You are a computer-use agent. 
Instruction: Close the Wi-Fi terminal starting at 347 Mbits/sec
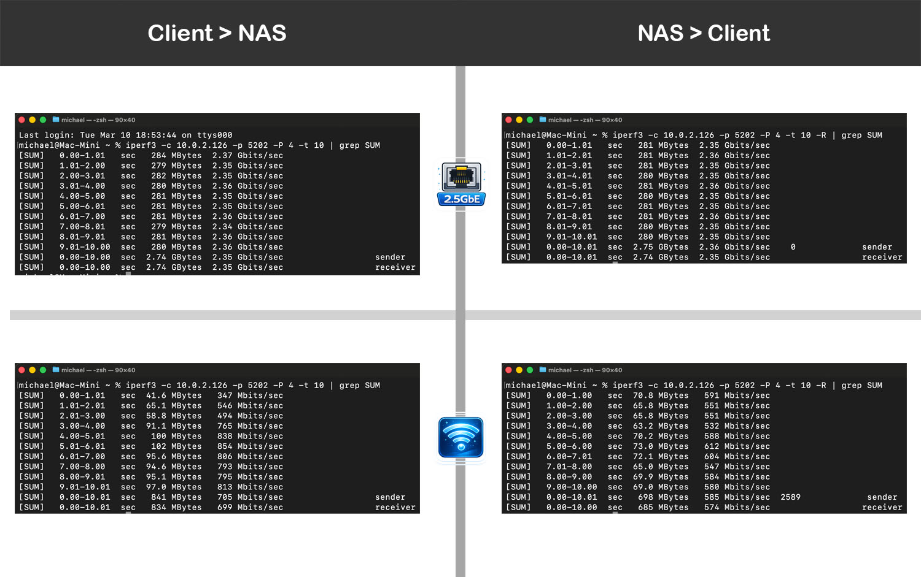point(22,370)
